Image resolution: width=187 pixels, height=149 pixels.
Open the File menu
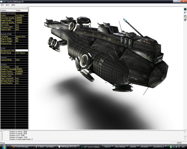click(2, 5)
